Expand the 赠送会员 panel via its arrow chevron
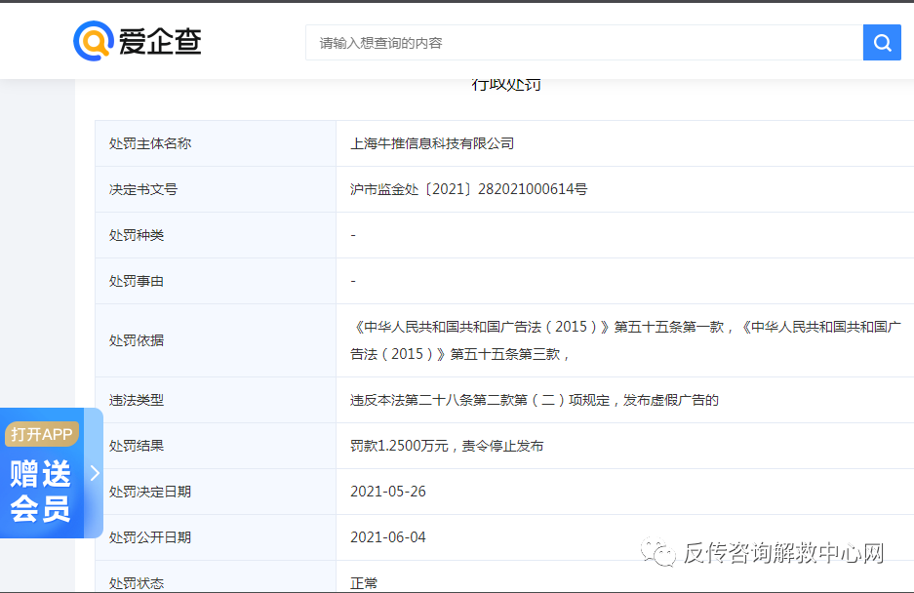Viewport: 914px width, 593px height. 95,473
